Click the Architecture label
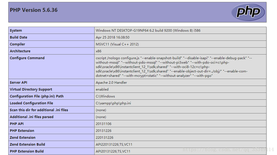Image resolution: width=277 pixels, height=155 pixels. (x=20, y=51)
